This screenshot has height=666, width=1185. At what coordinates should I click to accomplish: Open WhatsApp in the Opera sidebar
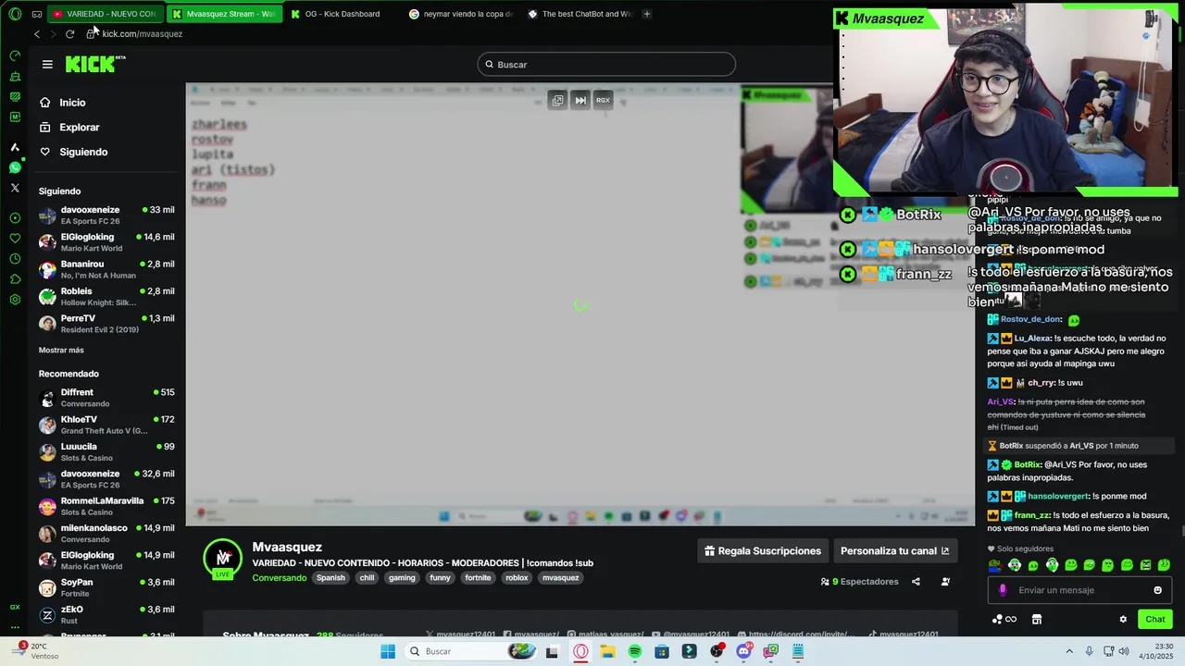15,167
